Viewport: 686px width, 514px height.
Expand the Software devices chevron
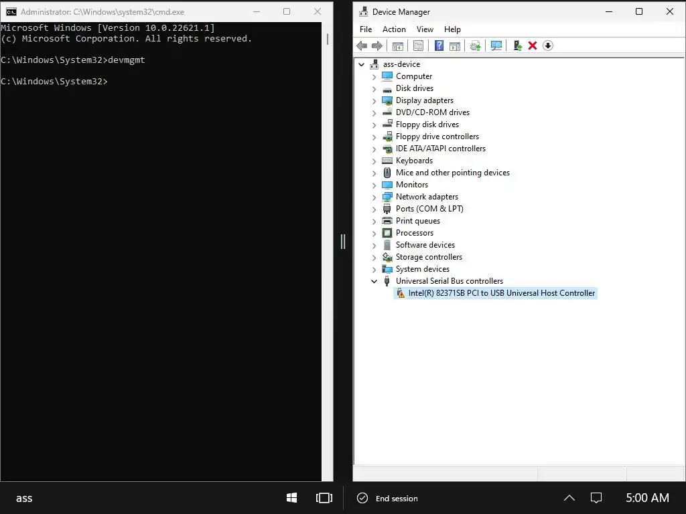(x=374, y=245)
